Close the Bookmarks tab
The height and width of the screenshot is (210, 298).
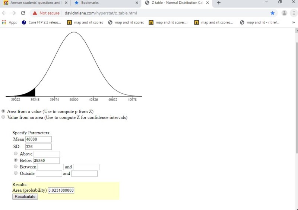pos(137,3)
